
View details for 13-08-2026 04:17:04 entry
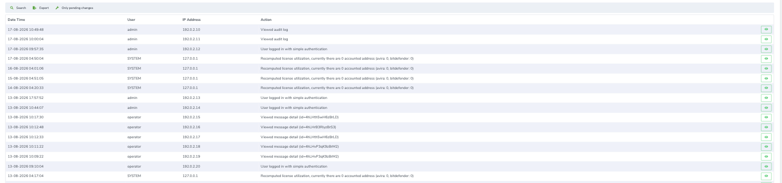click(766, 176)
